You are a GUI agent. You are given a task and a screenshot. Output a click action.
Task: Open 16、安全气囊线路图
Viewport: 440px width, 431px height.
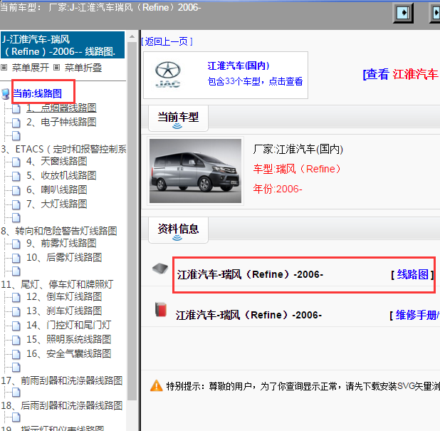[69, 354]
